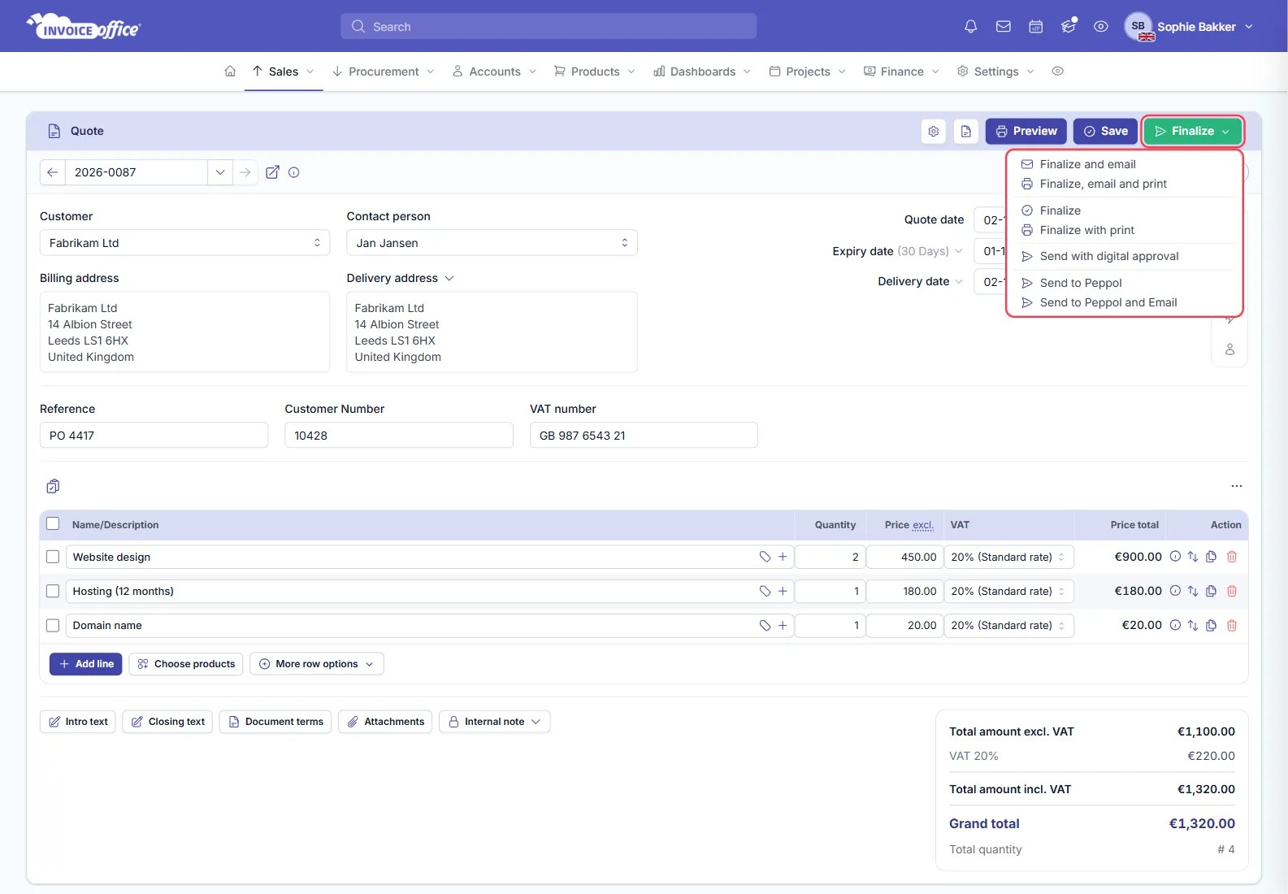
Task: Open the three-dots line options menu
Action: [x=1236, y=486]
